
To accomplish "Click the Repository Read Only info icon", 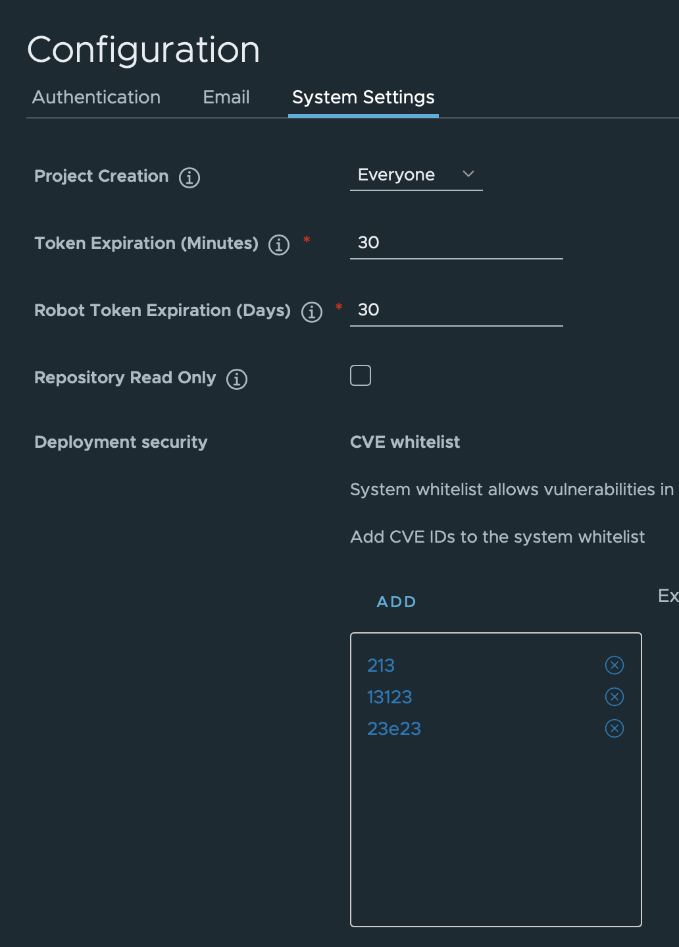I will [237, 379].
